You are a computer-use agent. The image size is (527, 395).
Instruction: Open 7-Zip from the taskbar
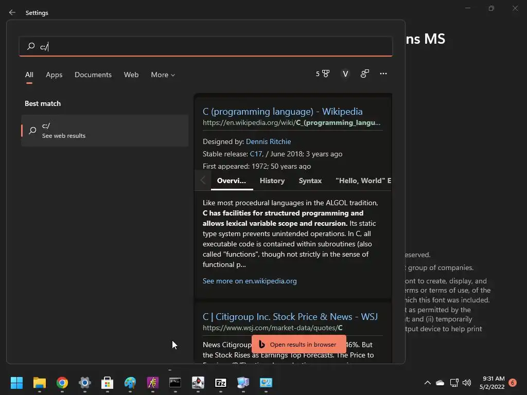point(220,383)
